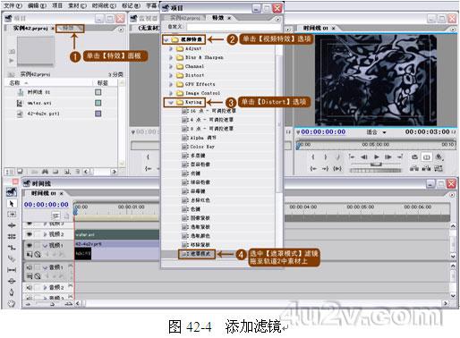The width and height of the screenshot is (460, 338).
Task: Select the Hand tool at toolbox bottom
Action: tap(12, 304)
